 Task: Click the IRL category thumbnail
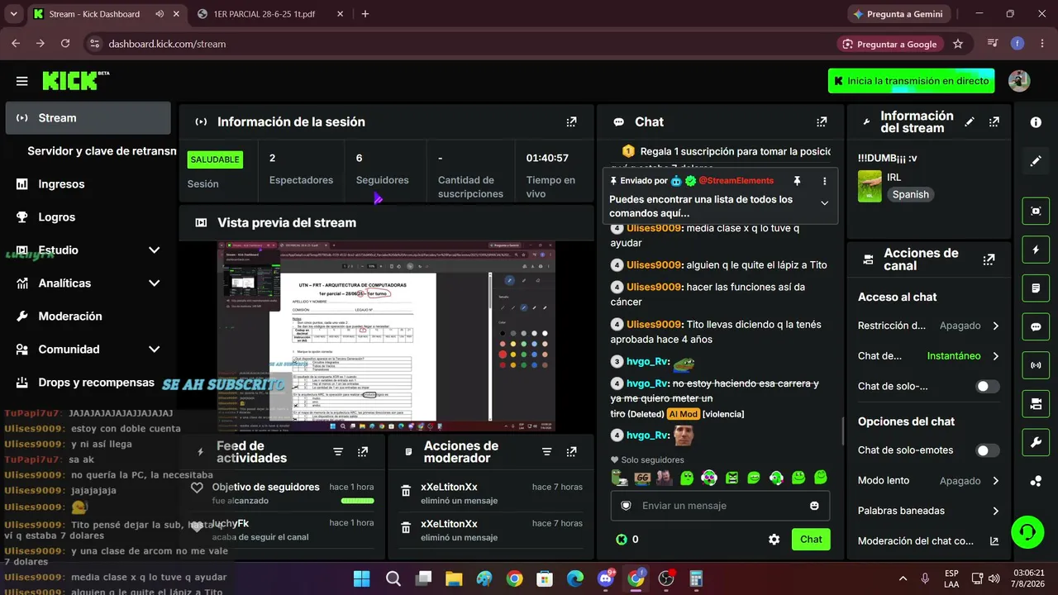pos(870,186)
